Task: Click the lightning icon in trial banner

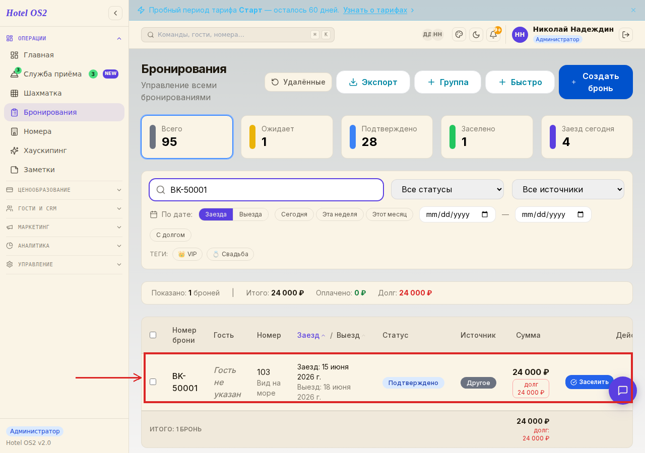Action: [141, 10]
